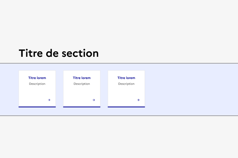Click the Description text in the first card

pos(37,84)
